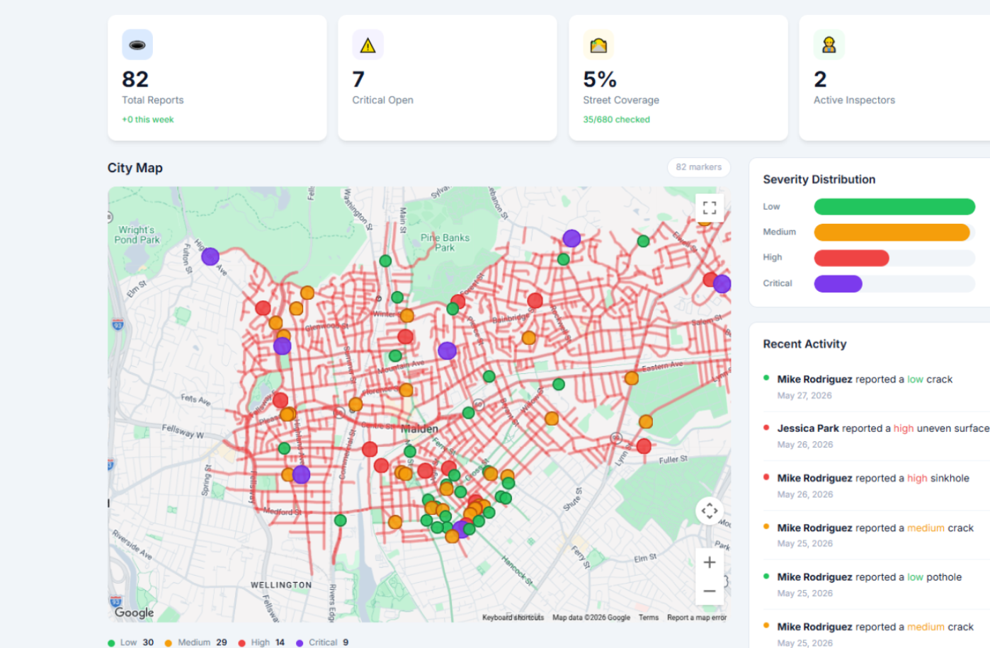Select red marker near Fuller St label

(x=644, y=446)
